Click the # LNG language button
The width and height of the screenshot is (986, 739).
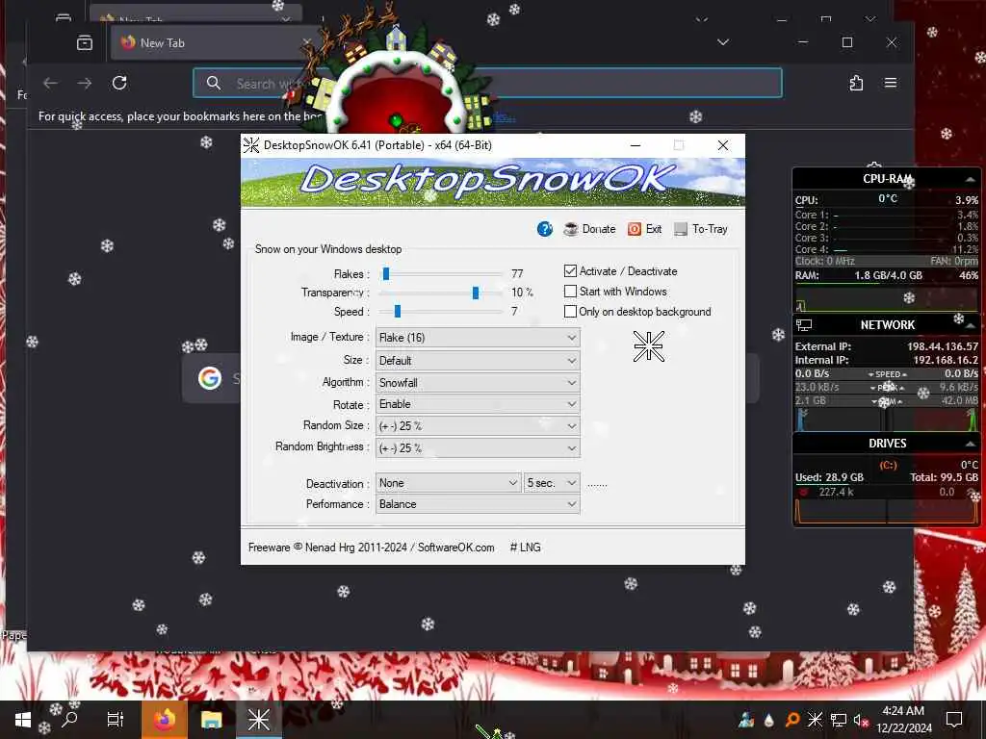click(x=525, y=548)
